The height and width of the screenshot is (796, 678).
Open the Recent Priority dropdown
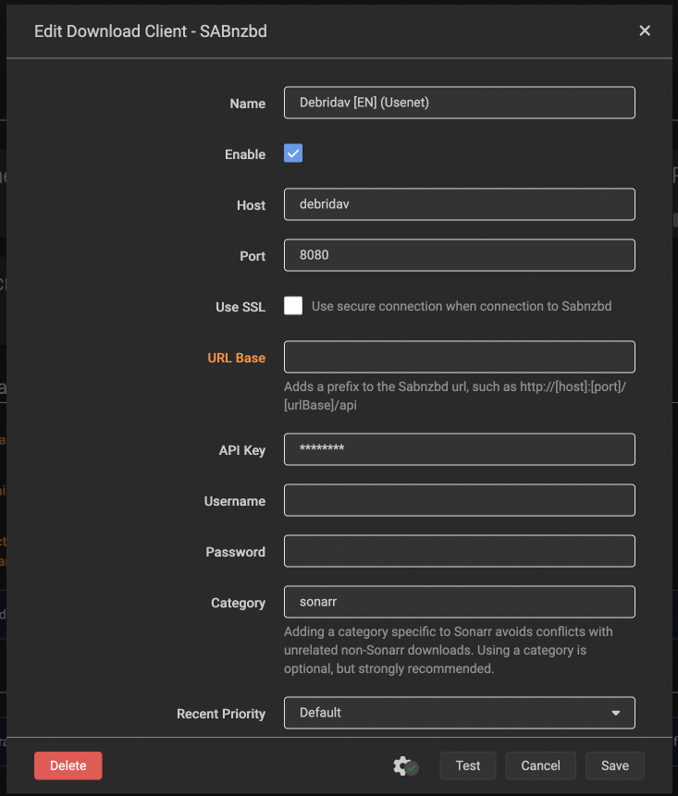point(459,712)
